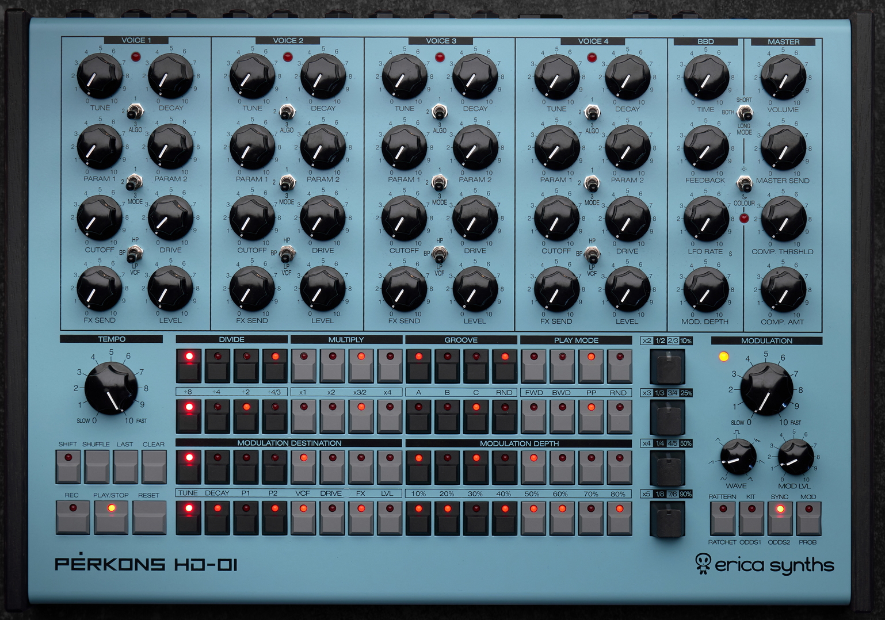Screen dimensions: 885x620
Task: Click the modulation WAVE selector knob
Action: pyautogui.click(x=737, y=457)
